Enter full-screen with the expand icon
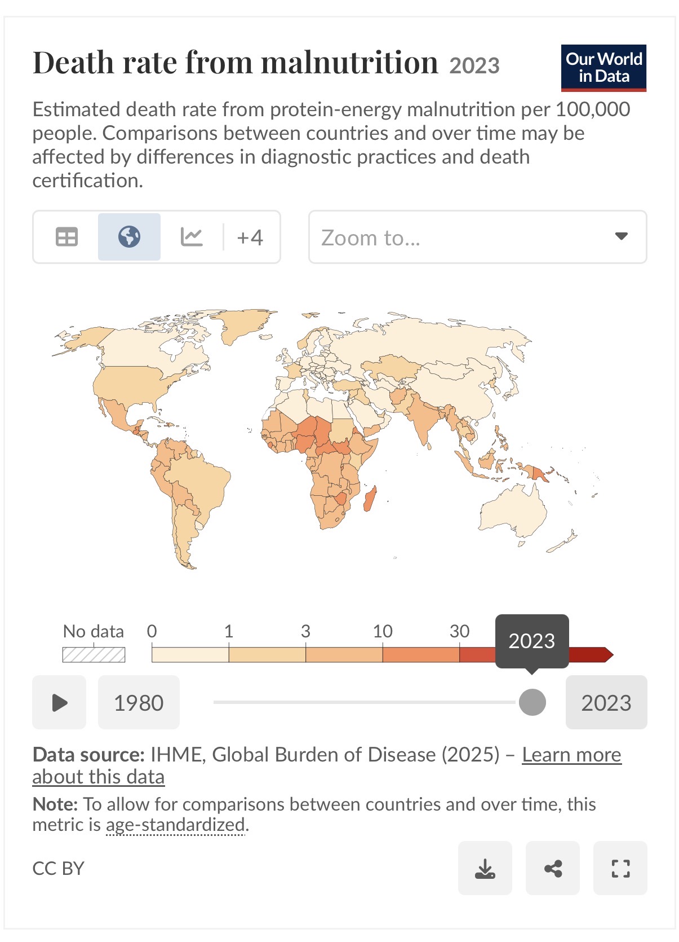The image size is (679, 942). pyautogui.click(x=620, y=868)
